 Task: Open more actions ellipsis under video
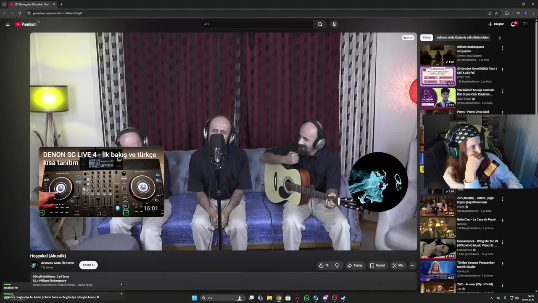[413, 266]
